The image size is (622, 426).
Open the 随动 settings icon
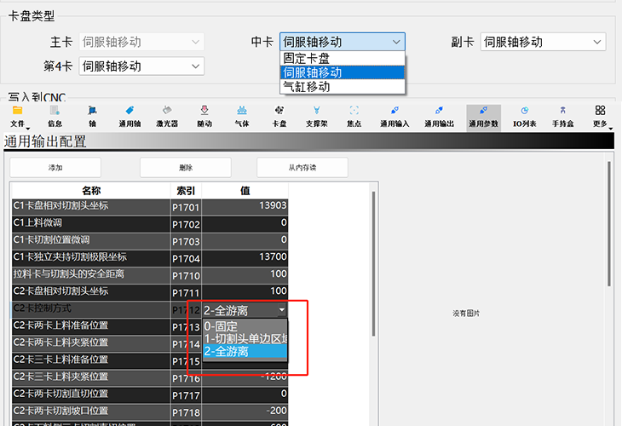pyautogui.click(x=204, y=117)
